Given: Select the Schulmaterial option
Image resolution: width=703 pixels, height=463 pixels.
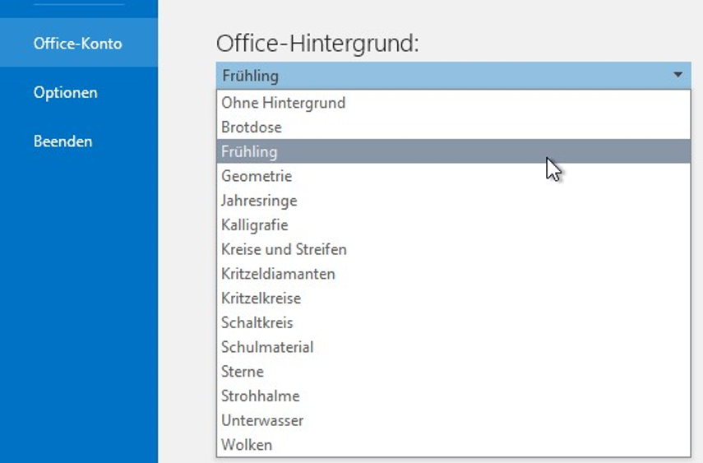Looking at the screenshot, I should coord(453,347).
